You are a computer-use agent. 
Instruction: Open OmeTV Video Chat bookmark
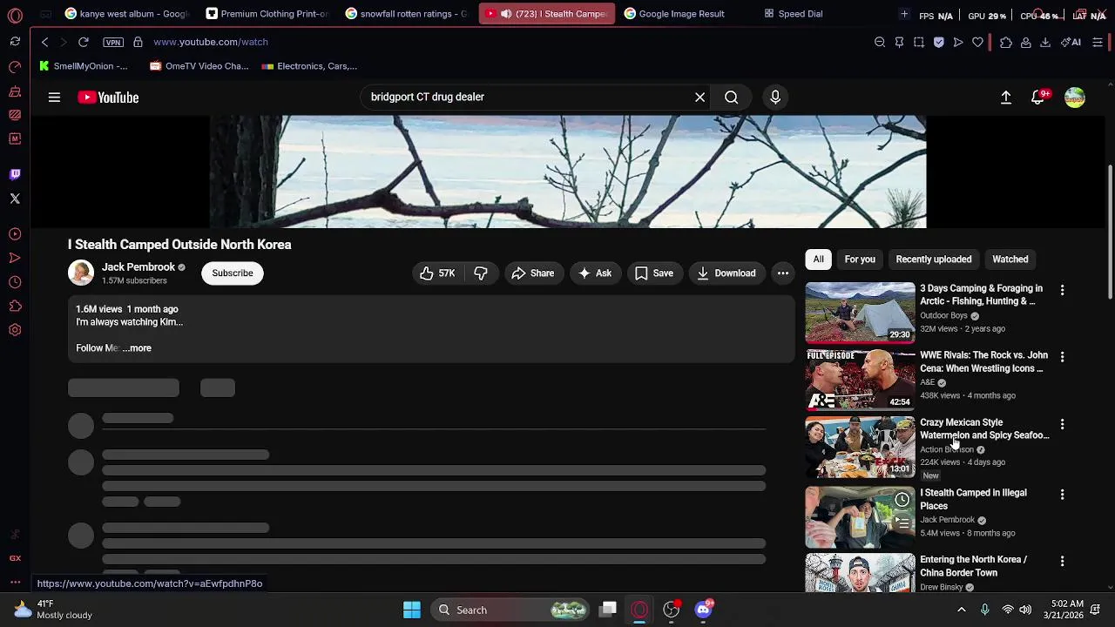(199, 66)
